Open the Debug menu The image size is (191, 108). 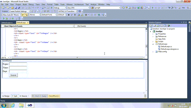31,4
